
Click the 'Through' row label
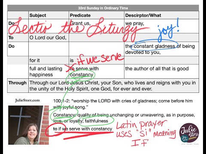(x=18, y=83)
